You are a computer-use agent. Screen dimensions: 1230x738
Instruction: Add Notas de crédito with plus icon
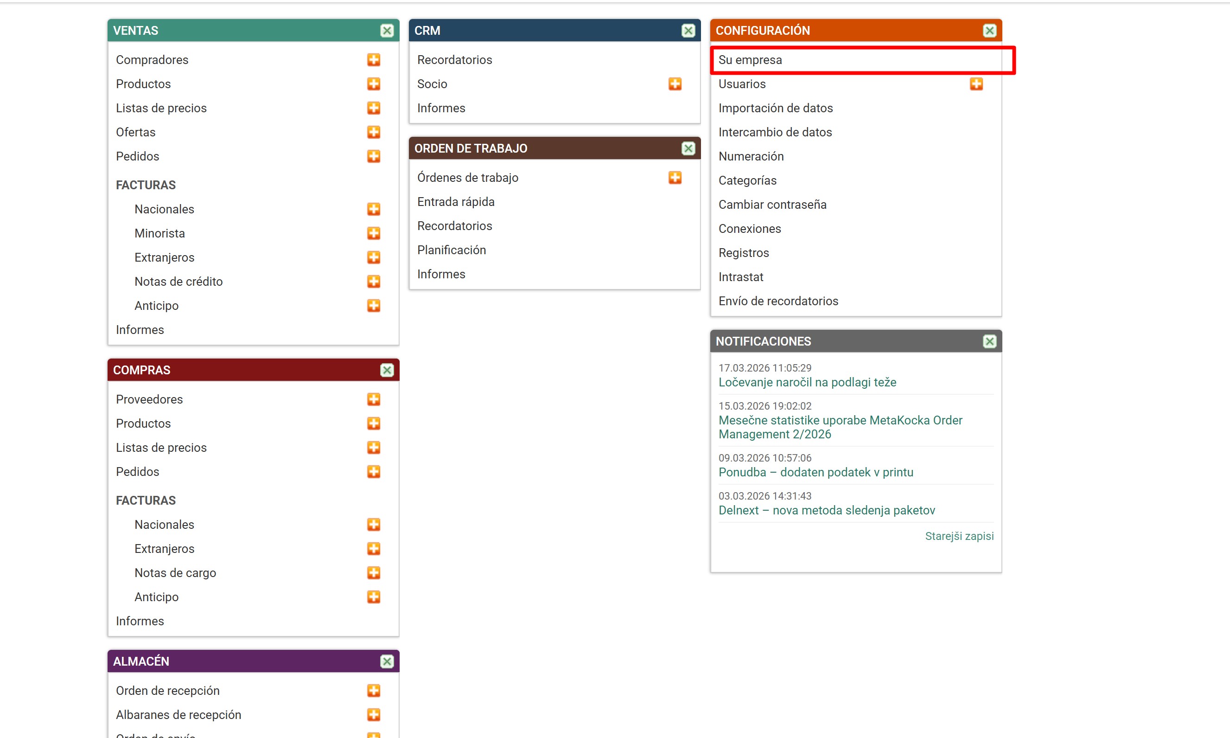coord(374,282)
